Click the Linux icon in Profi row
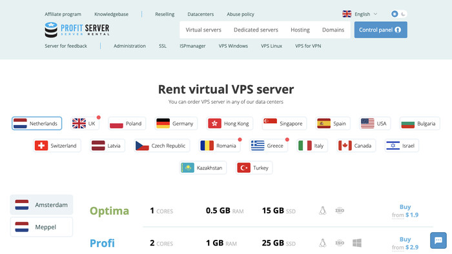452x254 pixels. coord(323,243)
